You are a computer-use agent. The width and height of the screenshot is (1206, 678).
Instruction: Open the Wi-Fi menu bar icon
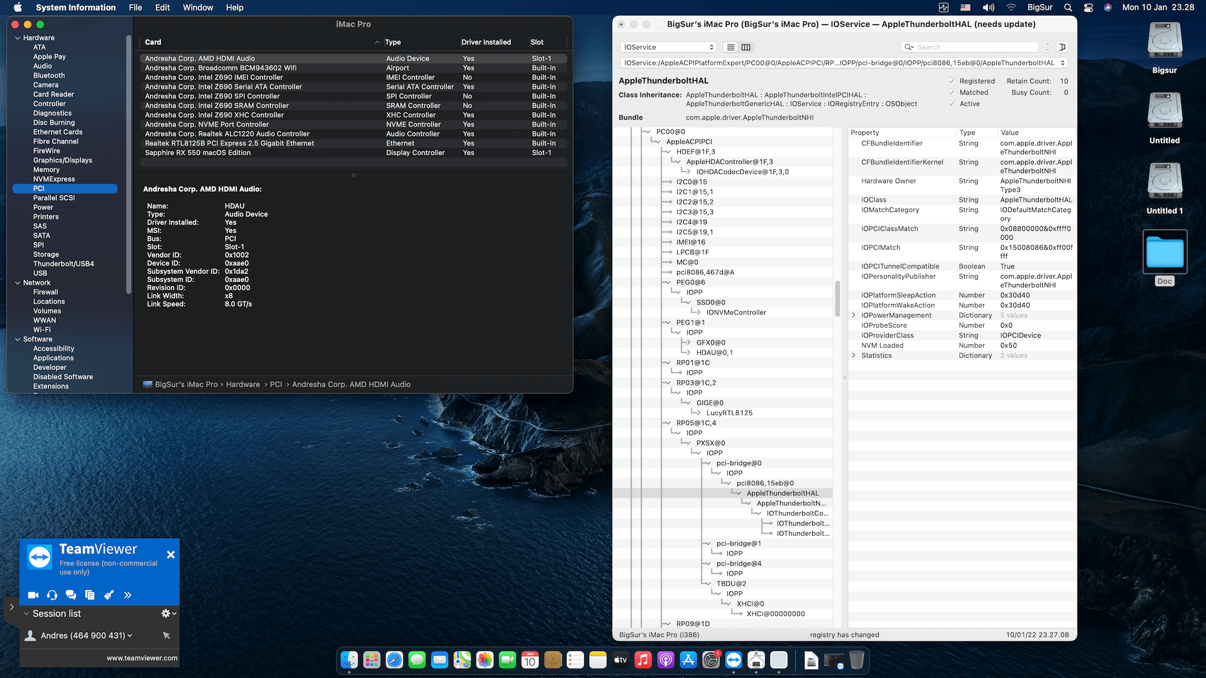(x=1011, y=8)
